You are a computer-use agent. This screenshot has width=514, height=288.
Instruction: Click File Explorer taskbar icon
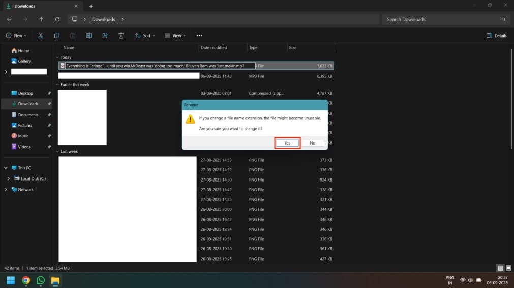pos(55,280)
